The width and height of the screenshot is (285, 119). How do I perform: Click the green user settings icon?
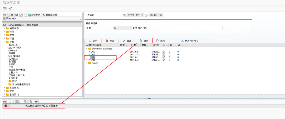(x=21, y=15)
